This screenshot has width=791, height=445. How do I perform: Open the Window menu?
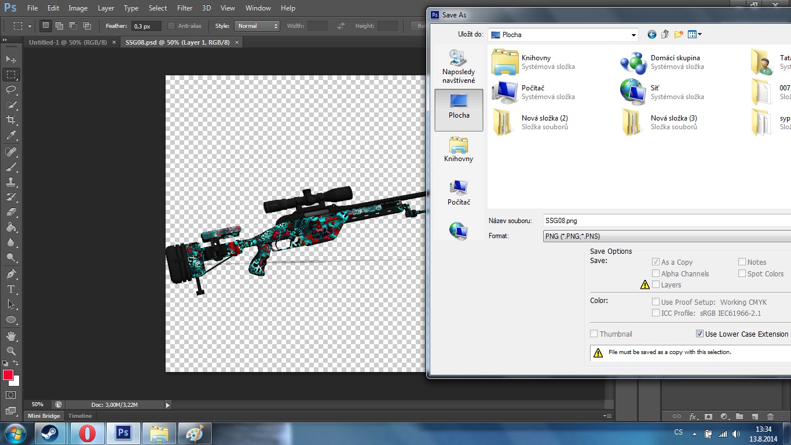(x=258, y=8)
